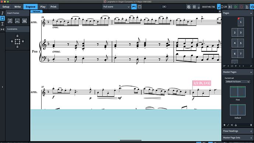Select page 3 thumbnail

point(241,32)
